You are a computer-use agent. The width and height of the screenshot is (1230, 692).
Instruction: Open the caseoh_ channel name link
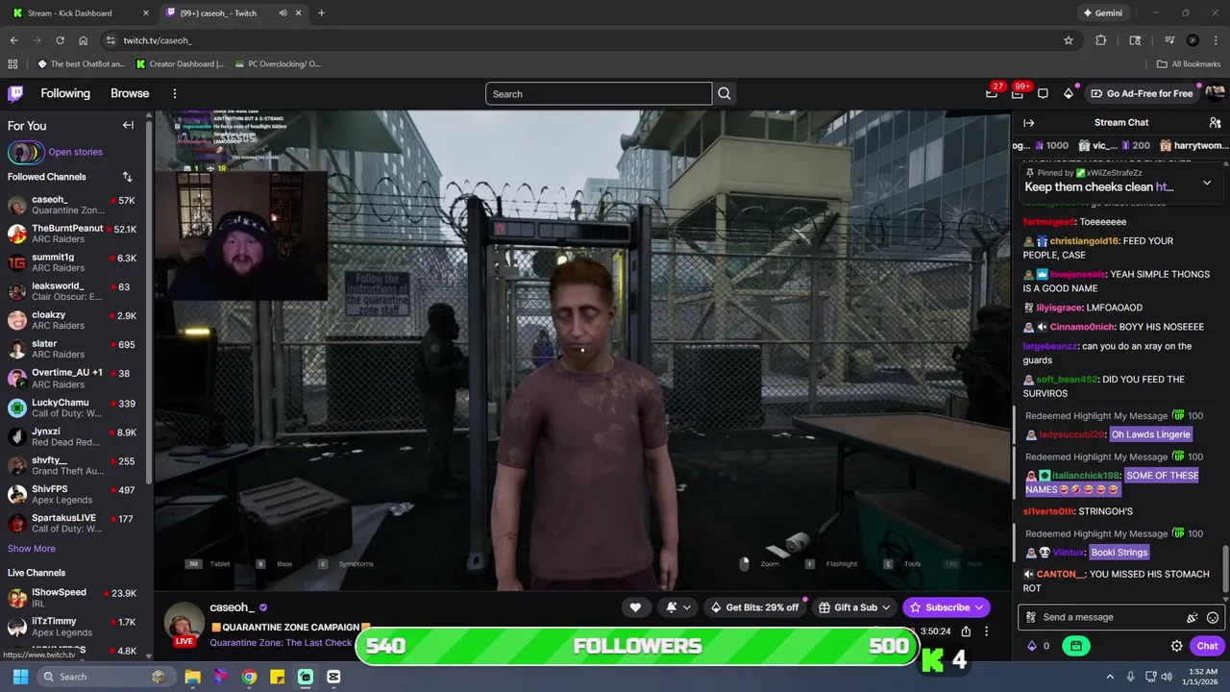232,607
